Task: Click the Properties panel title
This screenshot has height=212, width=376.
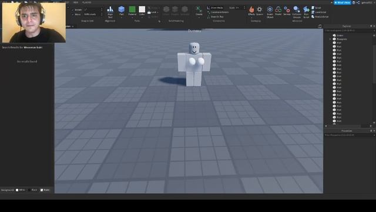Action: point(347,131)
